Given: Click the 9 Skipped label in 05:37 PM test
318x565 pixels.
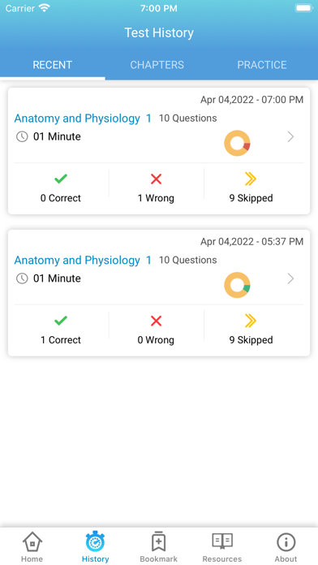Looking at the screenshot, I should (x=251, y=340).
